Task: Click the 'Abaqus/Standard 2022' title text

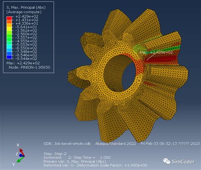Action: (116, 144)
